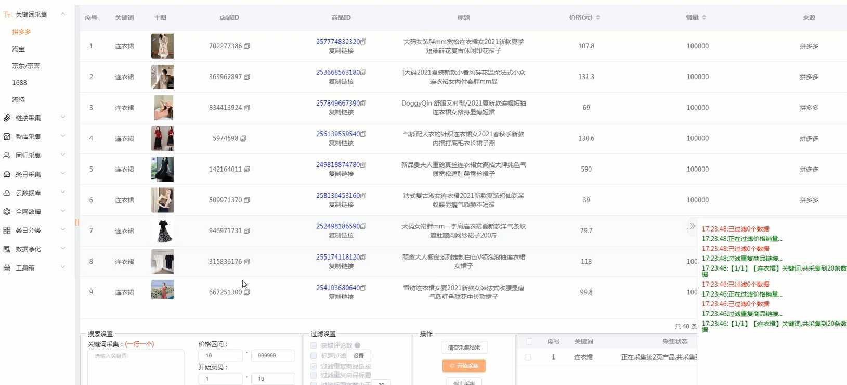
Task: Click copy icon beside shop ID 946971731
Action: coord(247,230)
